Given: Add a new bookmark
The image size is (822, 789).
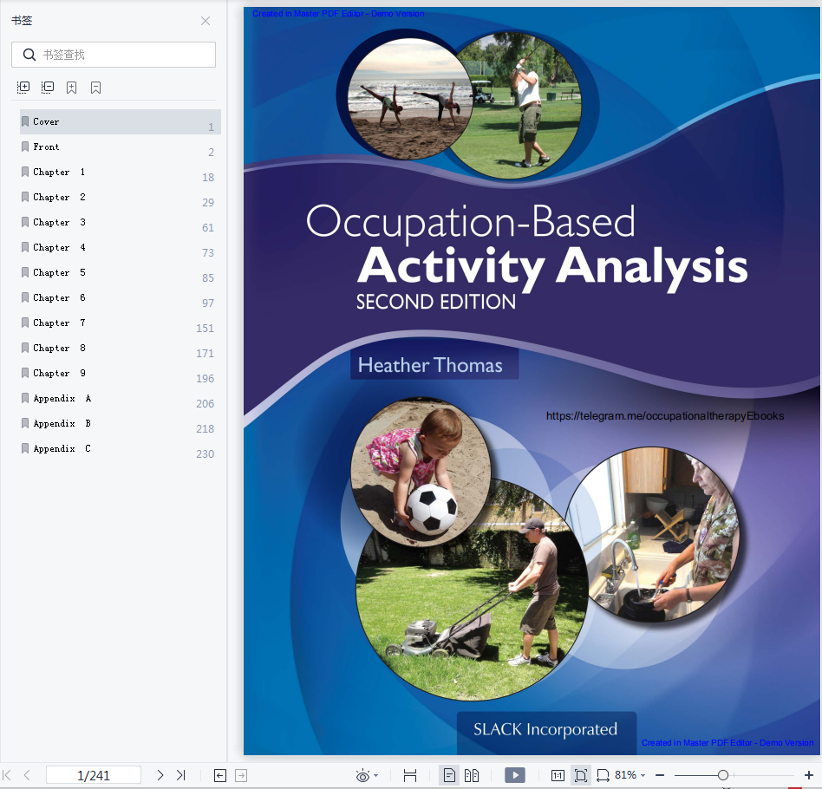Looking at the screenshot, I should click(72, 88).
